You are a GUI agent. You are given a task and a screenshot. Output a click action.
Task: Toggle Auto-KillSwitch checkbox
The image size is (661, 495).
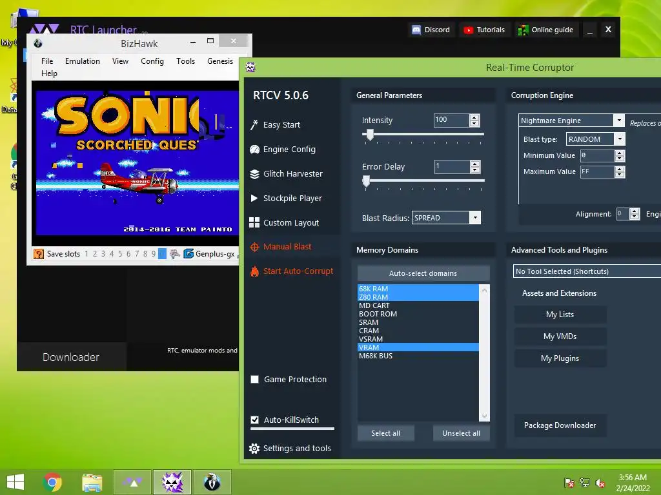(x=254, y=420)
